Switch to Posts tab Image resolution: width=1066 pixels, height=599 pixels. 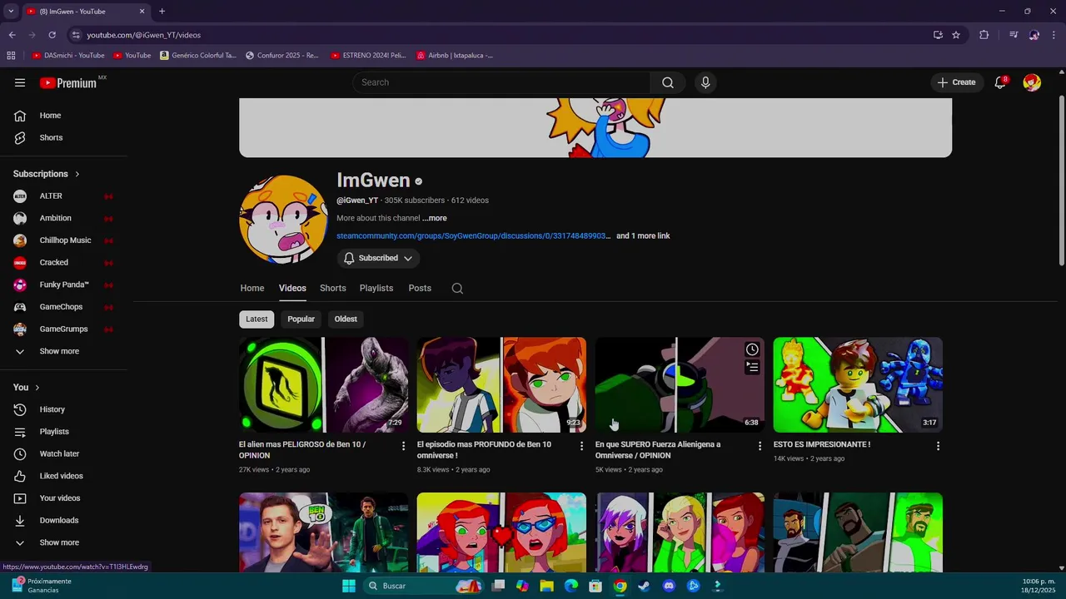(420, 288)
